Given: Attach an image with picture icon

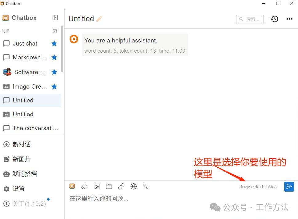Looking at the screenshot, I should tap(97, 186).
